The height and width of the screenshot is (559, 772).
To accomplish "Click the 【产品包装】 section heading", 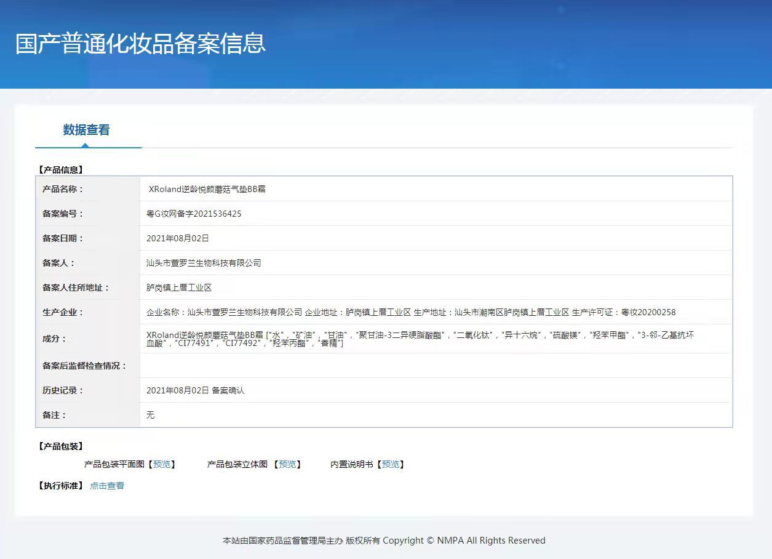I will [60, 446].
